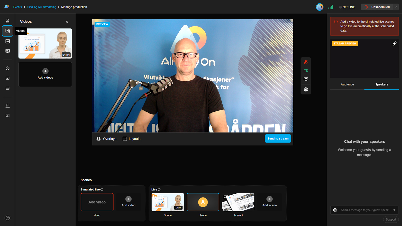Start screen share from preview toolbar
402x226 pixels.
point(306,79)
